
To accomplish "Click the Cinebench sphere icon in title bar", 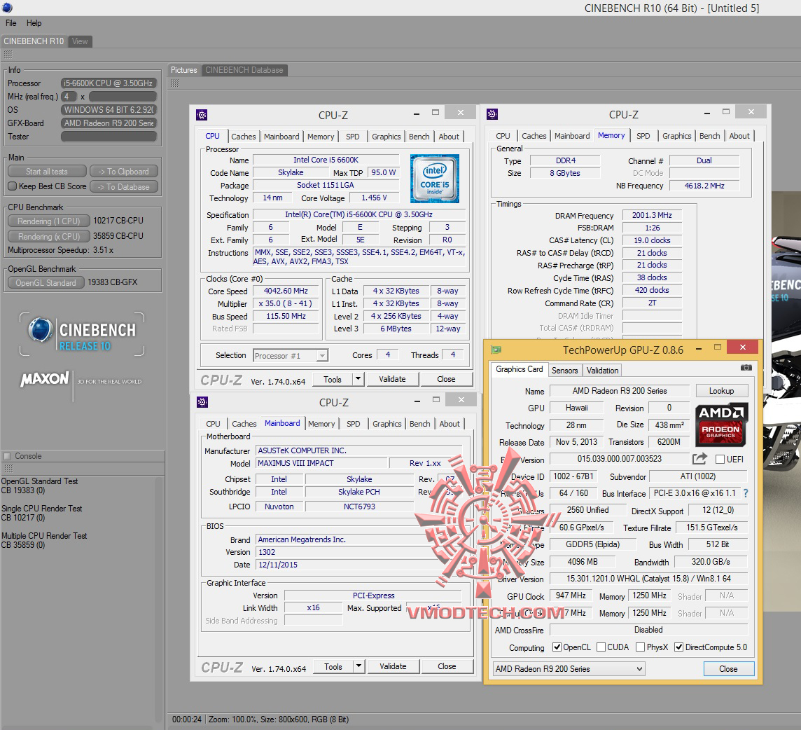I will (6, 8).
